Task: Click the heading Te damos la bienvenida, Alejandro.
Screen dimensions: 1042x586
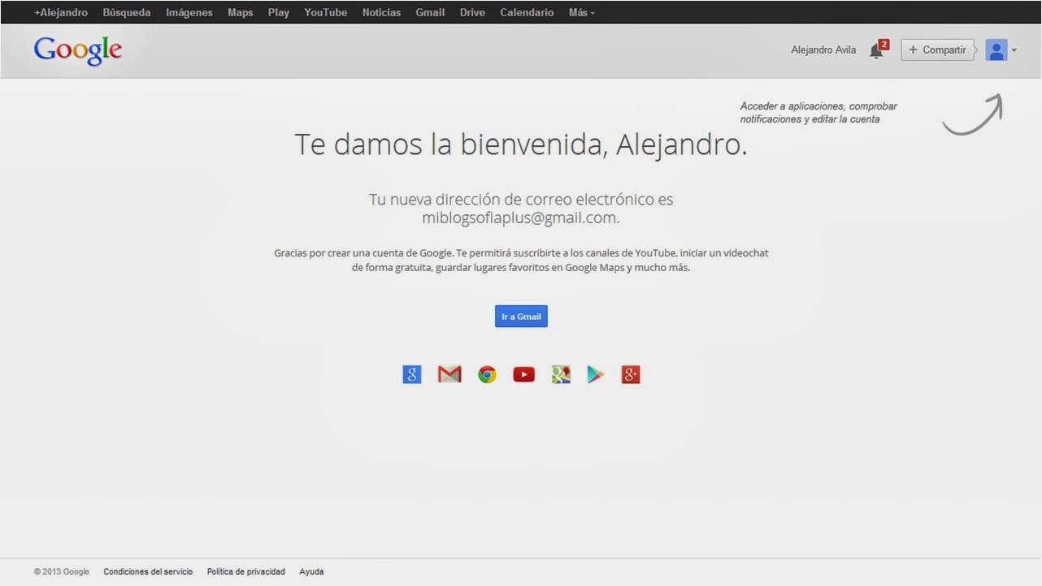Action: pyautogui.click(x=521, y=145)
